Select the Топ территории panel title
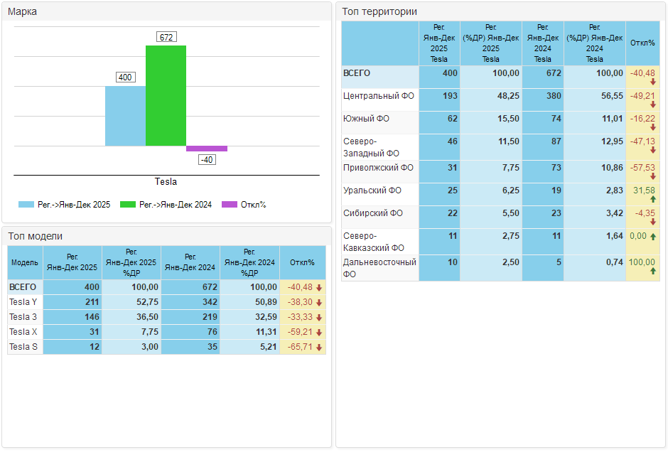The width and height of the screenshot is (668, 472). [379, 11]
